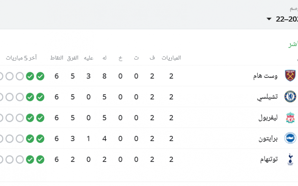Viewport: 298px width, 186px height.
Task: Click the النقاط points column header
Action: [57, 58]
